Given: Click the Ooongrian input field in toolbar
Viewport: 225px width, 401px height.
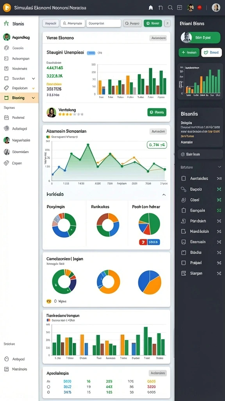Looking at the screenshot, I should click(104, 23).
